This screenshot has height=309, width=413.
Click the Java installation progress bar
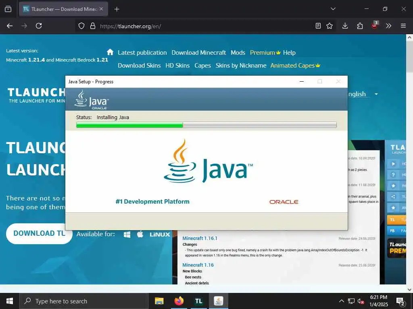click(206, 125)
